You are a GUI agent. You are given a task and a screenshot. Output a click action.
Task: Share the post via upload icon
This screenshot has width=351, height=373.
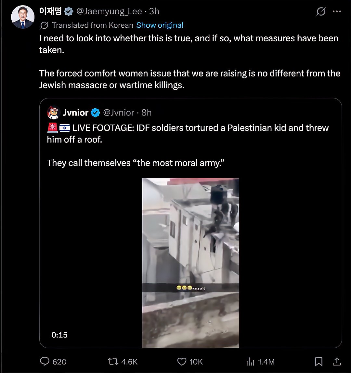coord(337,361)
